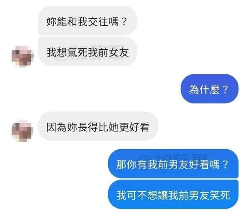244x213 pixels.
Task: Click the question mark after 好看嗎
Action: tap(225, 164)
